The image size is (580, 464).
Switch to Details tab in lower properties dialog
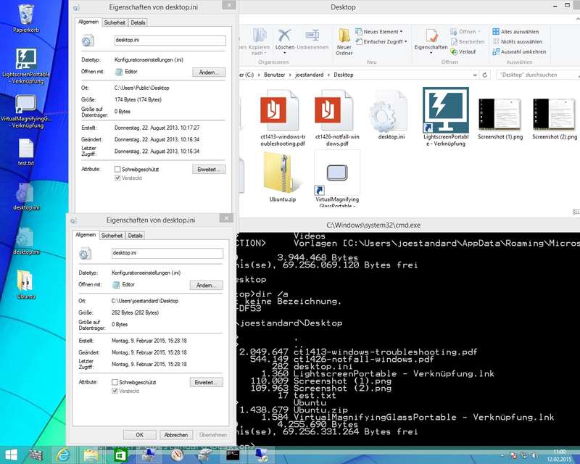[x=136, y=236]
